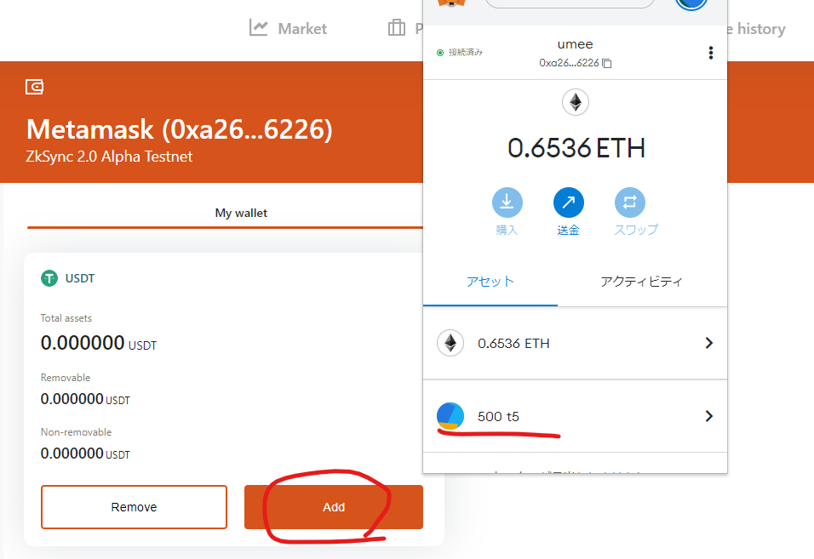Click the ZkSync 2.0 Alpha Testnet label
The image size is (814, 559).
pyautogui.click(x=109, y=157)
